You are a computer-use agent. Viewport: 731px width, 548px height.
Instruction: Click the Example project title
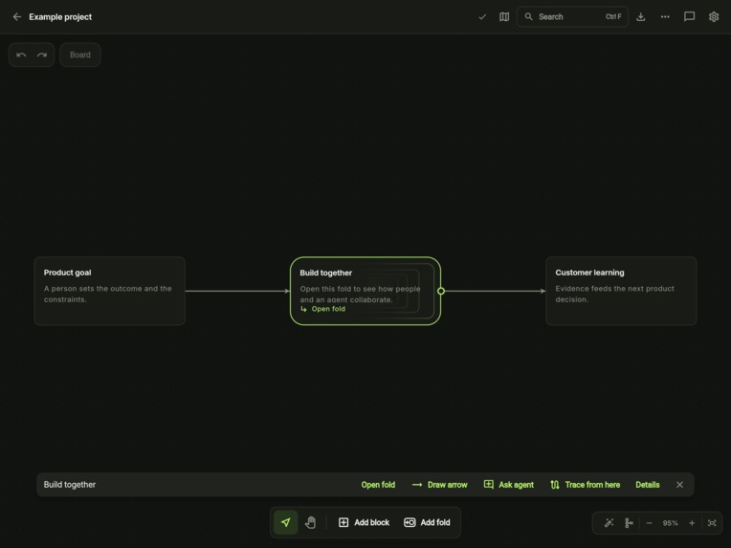(60, 17)
